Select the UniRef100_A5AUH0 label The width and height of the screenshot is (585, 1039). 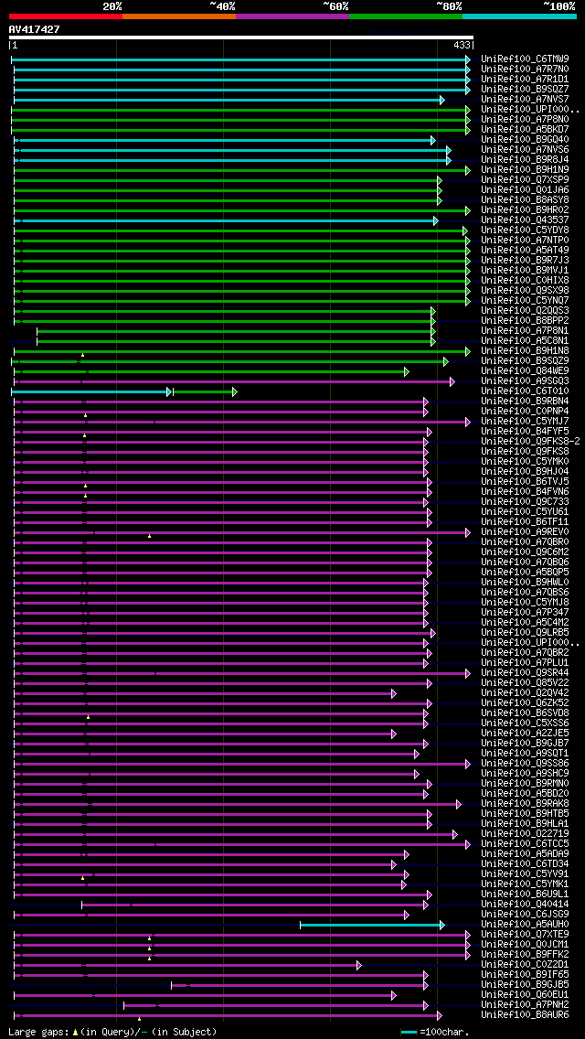[x=525, y=925]
